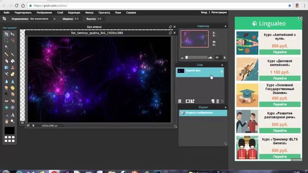Open the main foreground color swatch

pos(10,131)
